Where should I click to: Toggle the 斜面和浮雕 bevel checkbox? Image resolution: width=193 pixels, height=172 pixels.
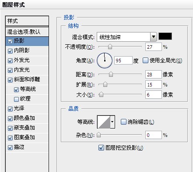point(10,80)
